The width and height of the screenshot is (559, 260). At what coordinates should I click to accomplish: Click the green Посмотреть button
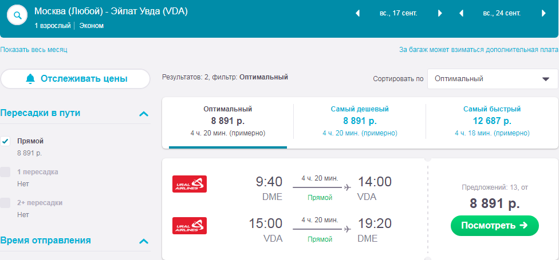point(494,226)
